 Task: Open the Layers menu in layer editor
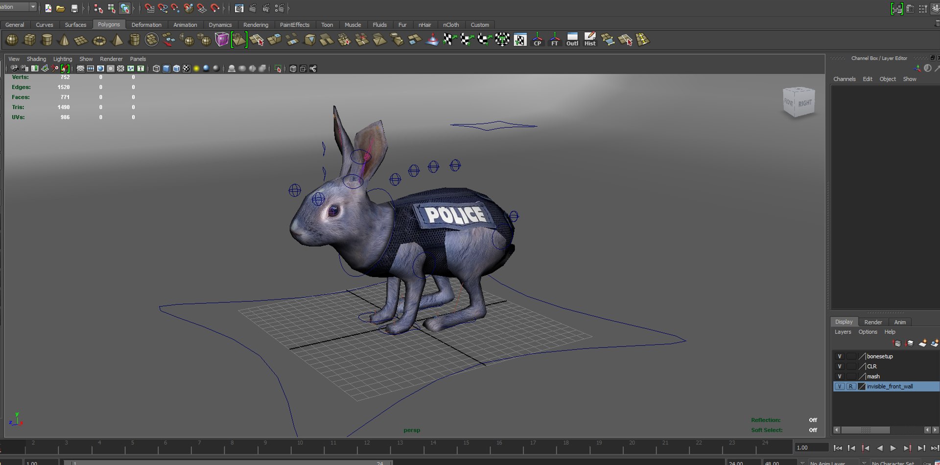click(x=843, y=332)
